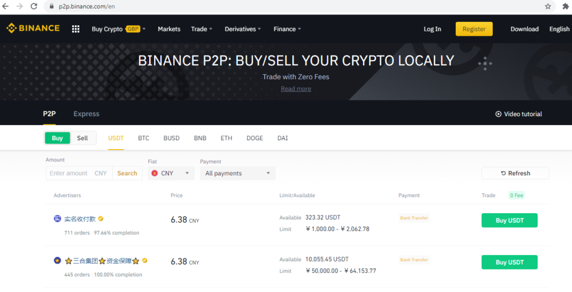Screen dimensions: 572x292
Task: Click the 0 Fee badge
Action: (517, 195)
